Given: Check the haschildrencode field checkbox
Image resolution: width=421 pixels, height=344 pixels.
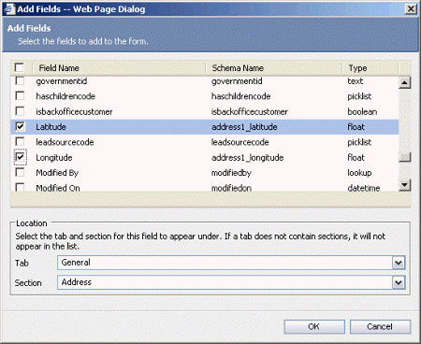Looking at the screenshot, I should (x=20, y=95).
